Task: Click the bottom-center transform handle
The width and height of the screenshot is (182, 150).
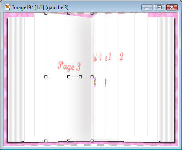Action: [x=69, y=141]
